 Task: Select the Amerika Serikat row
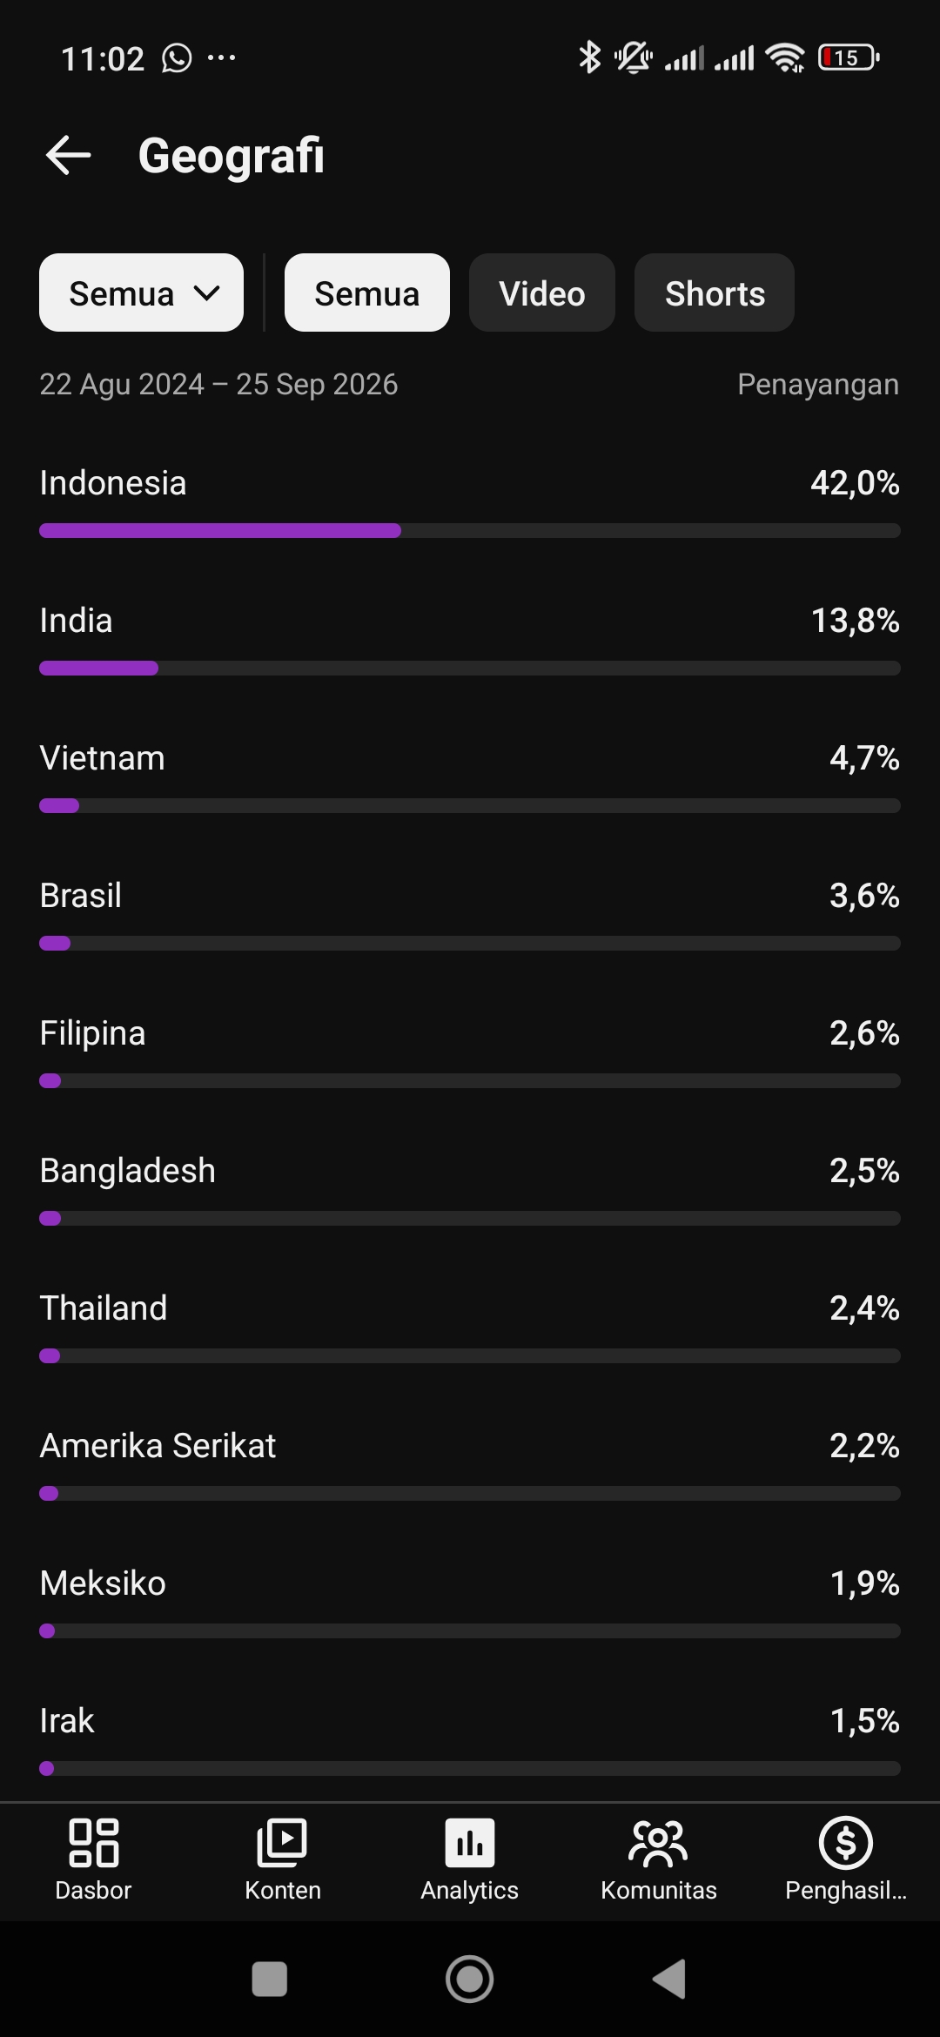pyautogui.click(x=470, y=1465)
